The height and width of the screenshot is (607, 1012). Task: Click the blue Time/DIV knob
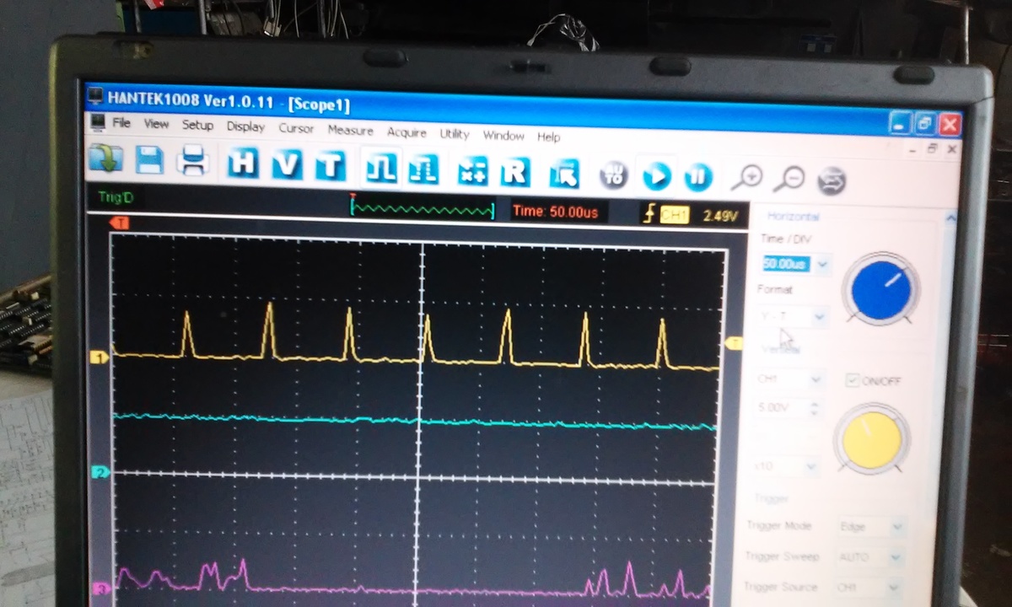coord(881,288)
